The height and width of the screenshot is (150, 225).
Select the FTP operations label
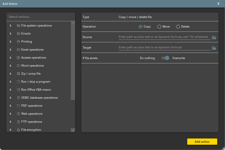32,122
